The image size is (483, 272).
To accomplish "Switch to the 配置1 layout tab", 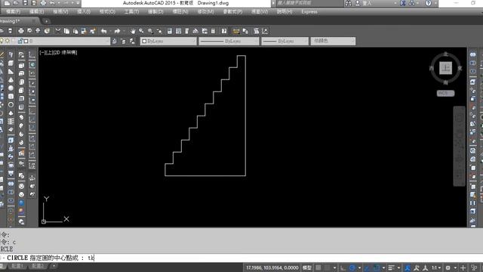I will pos(17,266).
